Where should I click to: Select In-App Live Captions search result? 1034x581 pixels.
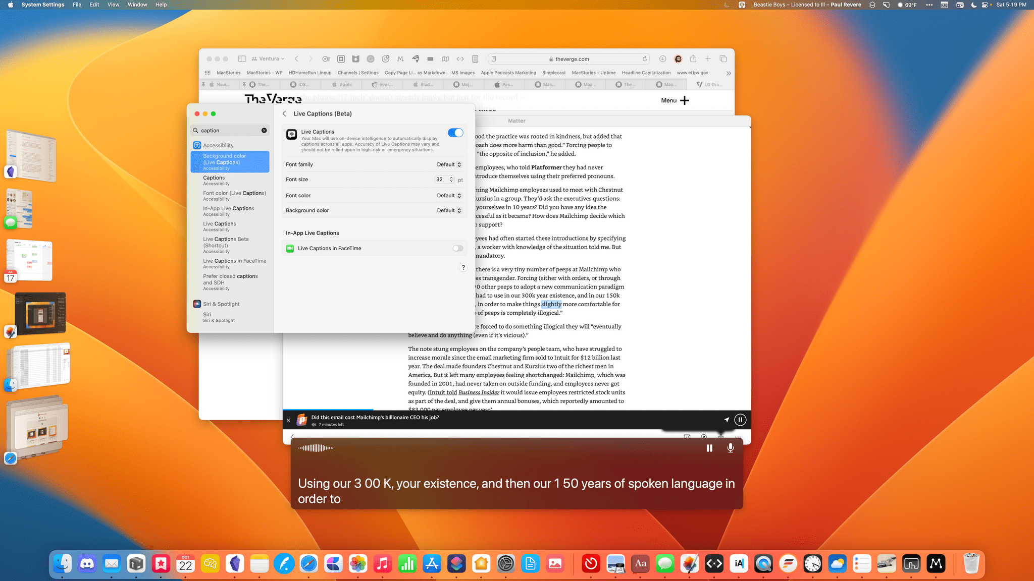230,211
